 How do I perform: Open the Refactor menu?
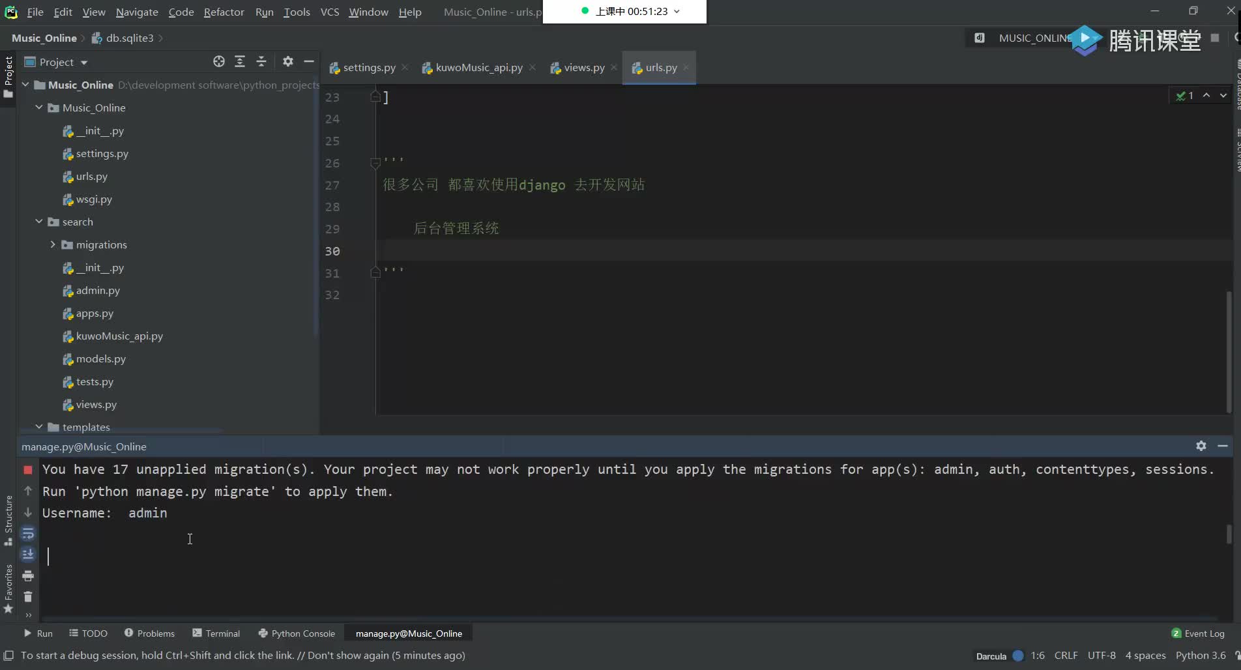(224, 12)
